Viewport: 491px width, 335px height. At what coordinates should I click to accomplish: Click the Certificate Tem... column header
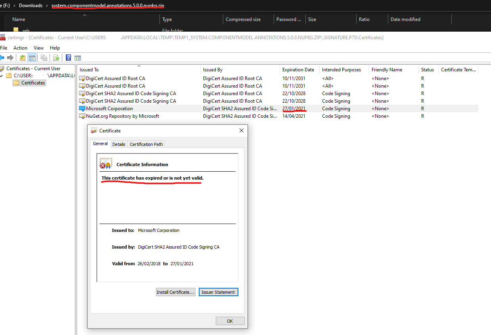458,70
